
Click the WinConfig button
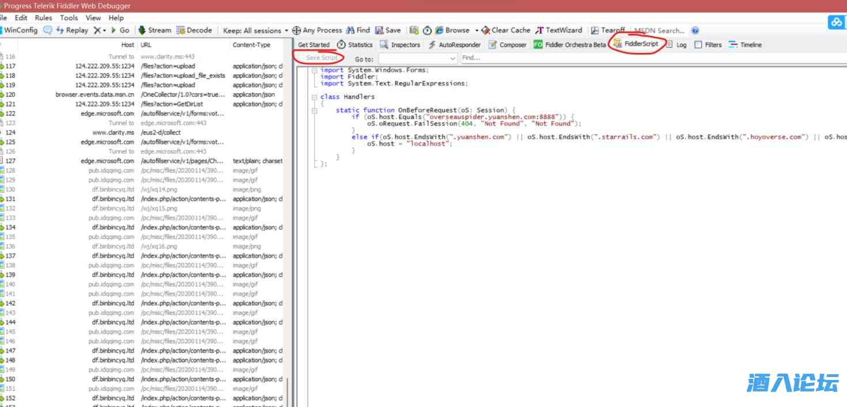coord(20,31)
